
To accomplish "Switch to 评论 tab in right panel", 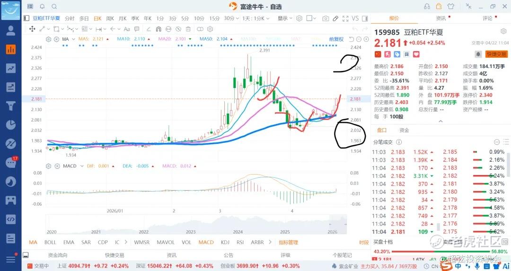I will 488,18.
